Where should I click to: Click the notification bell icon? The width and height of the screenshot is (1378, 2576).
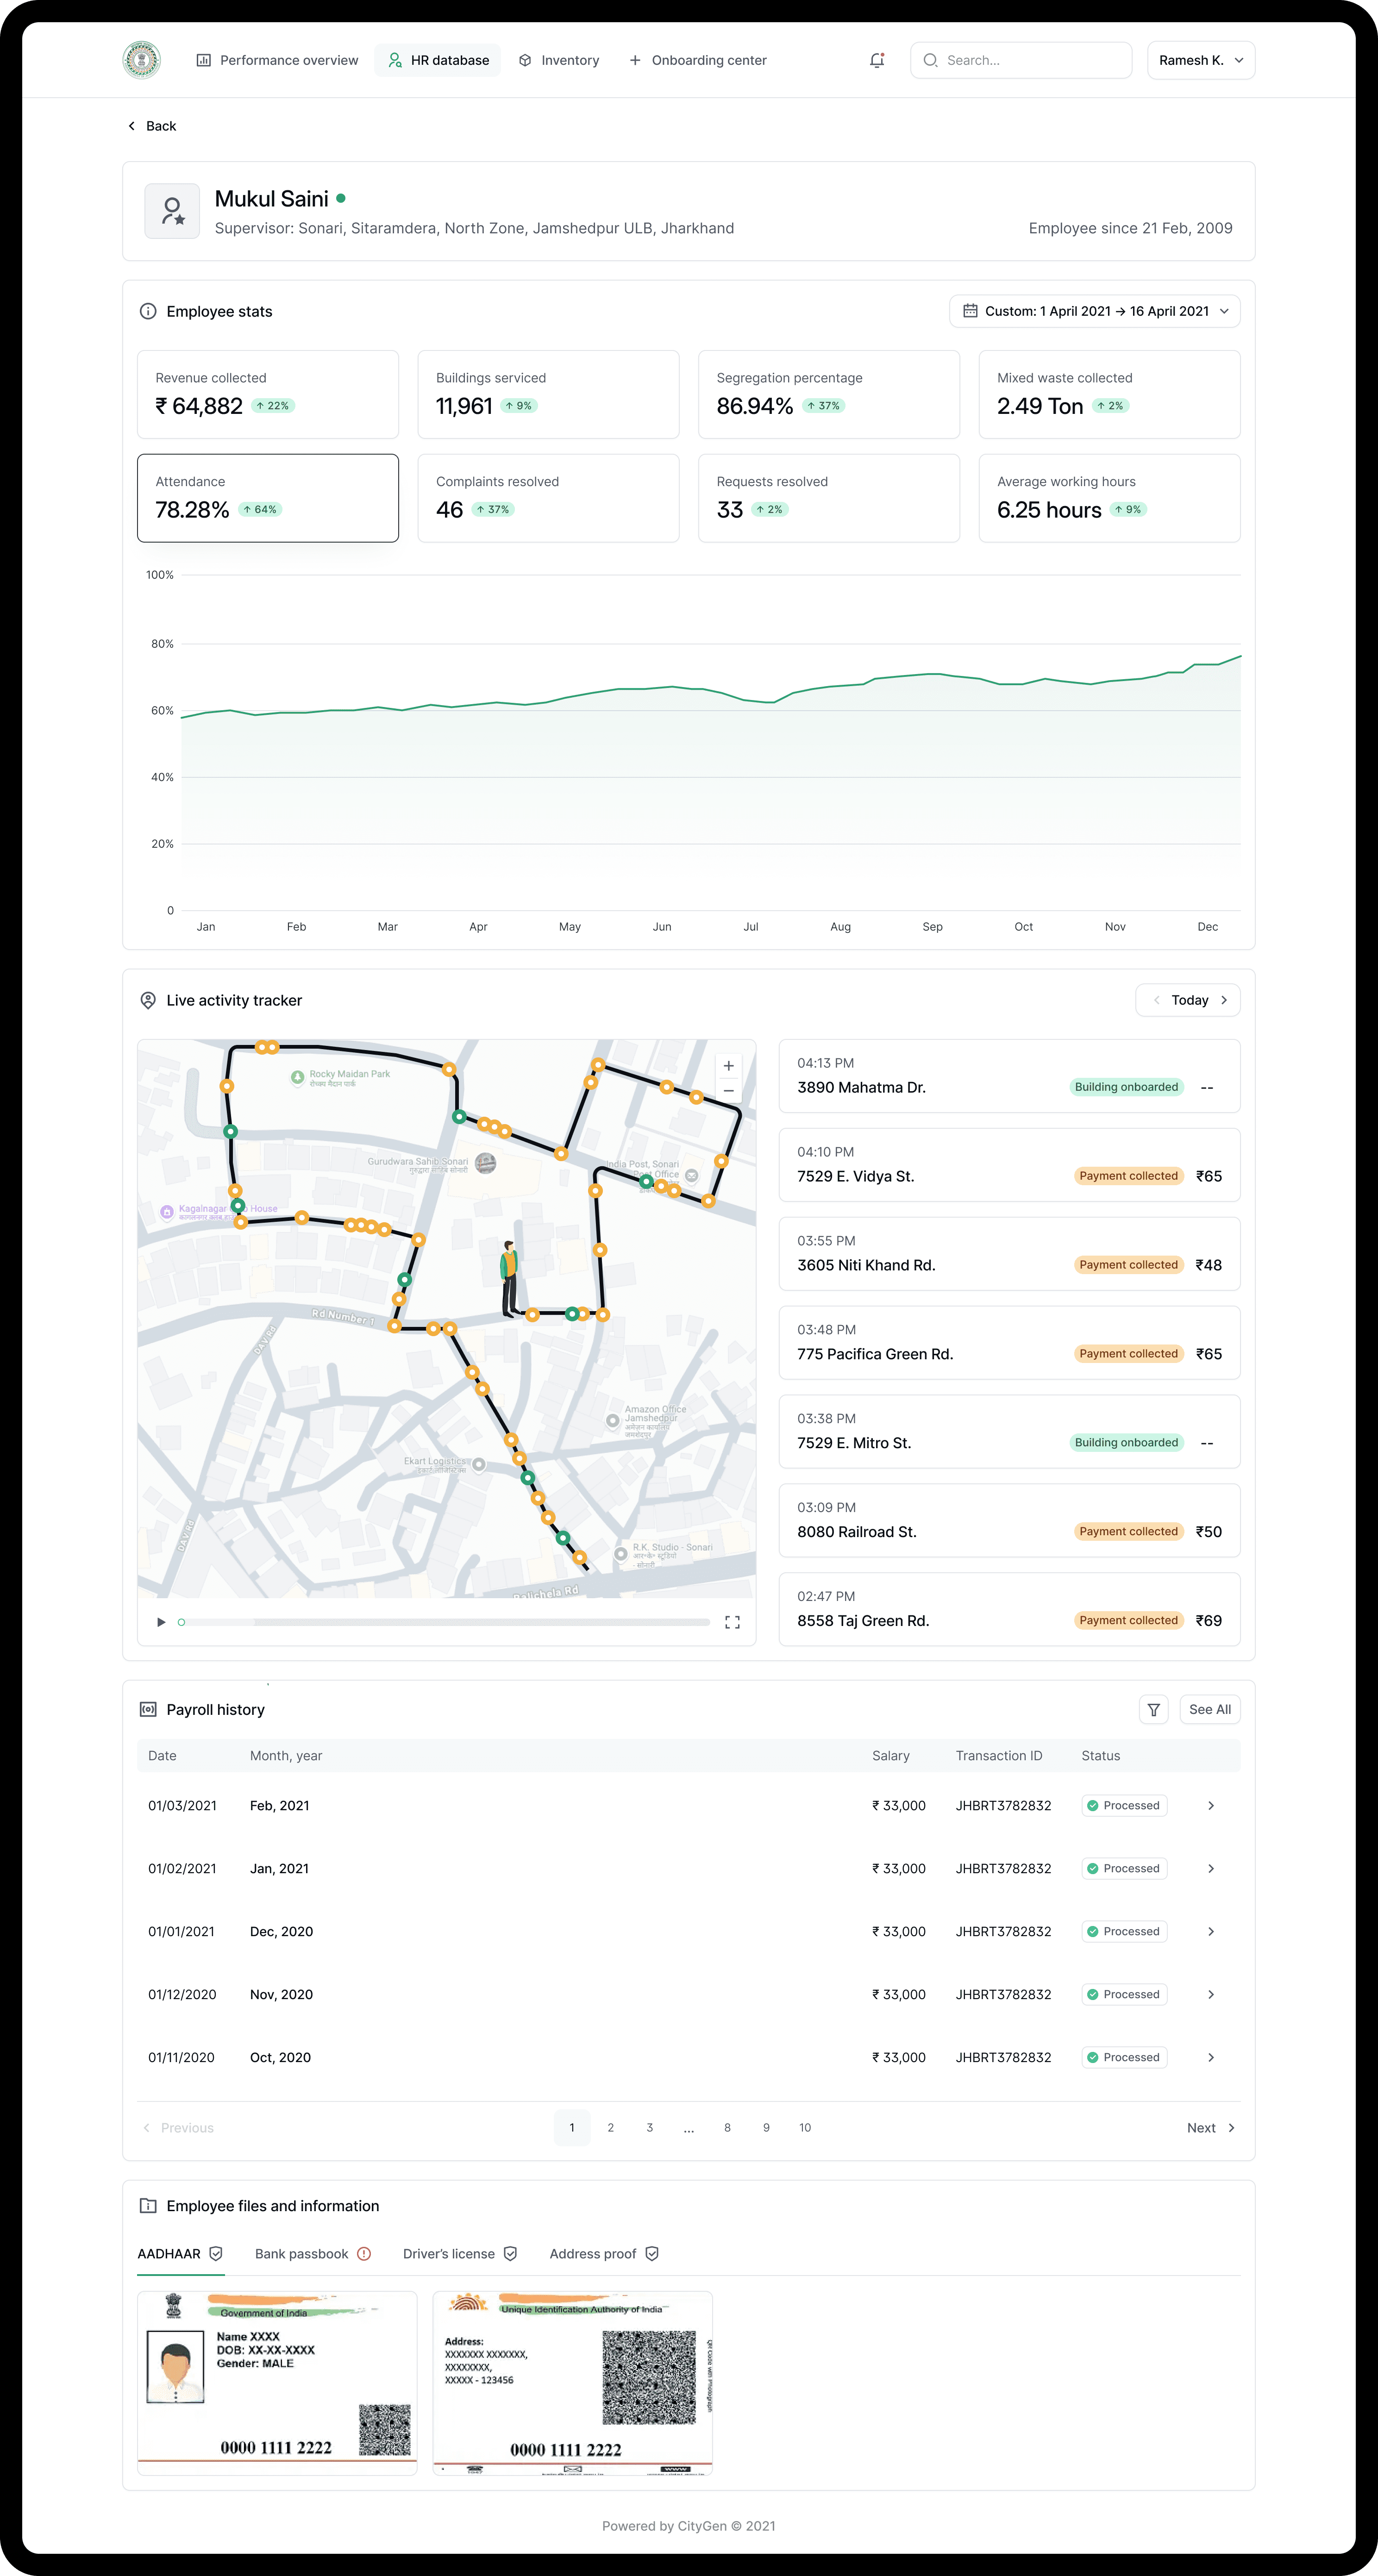click(877, 60)
